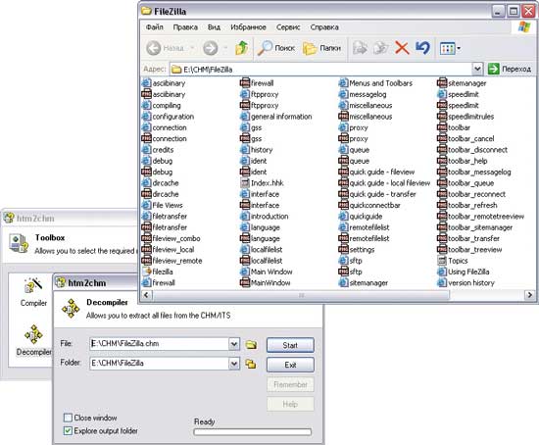Open the File path dropdown arrow

234,344
